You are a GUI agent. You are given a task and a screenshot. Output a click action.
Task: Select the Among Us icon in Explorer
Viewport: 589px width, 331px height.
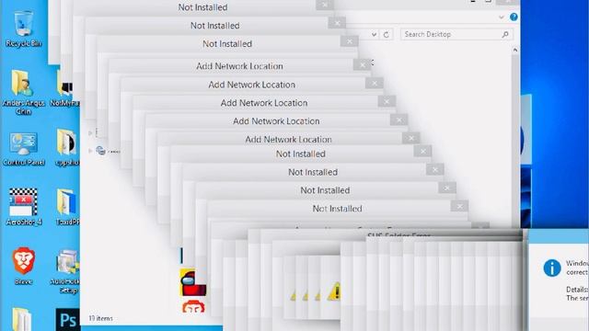[192, 282]
